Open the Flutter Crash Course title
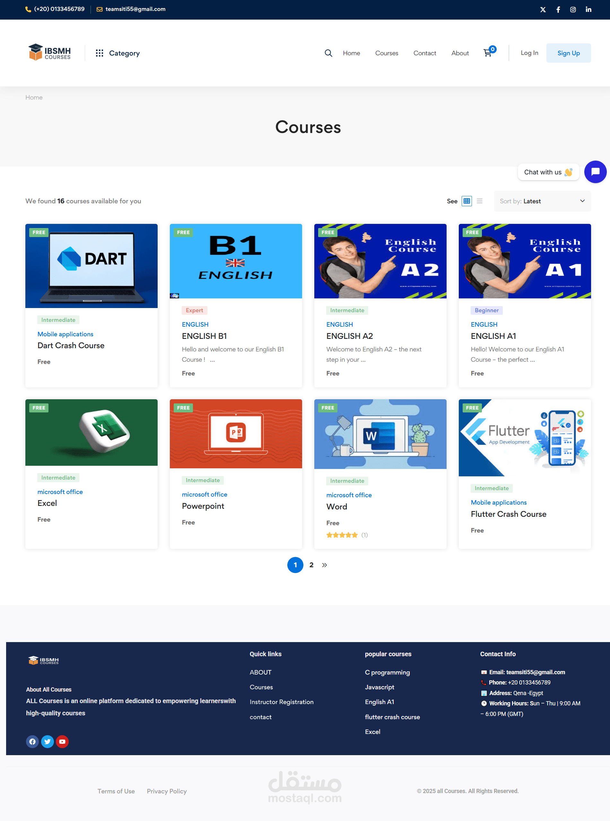This screenshot has height=821, width=610. [509, 514]
